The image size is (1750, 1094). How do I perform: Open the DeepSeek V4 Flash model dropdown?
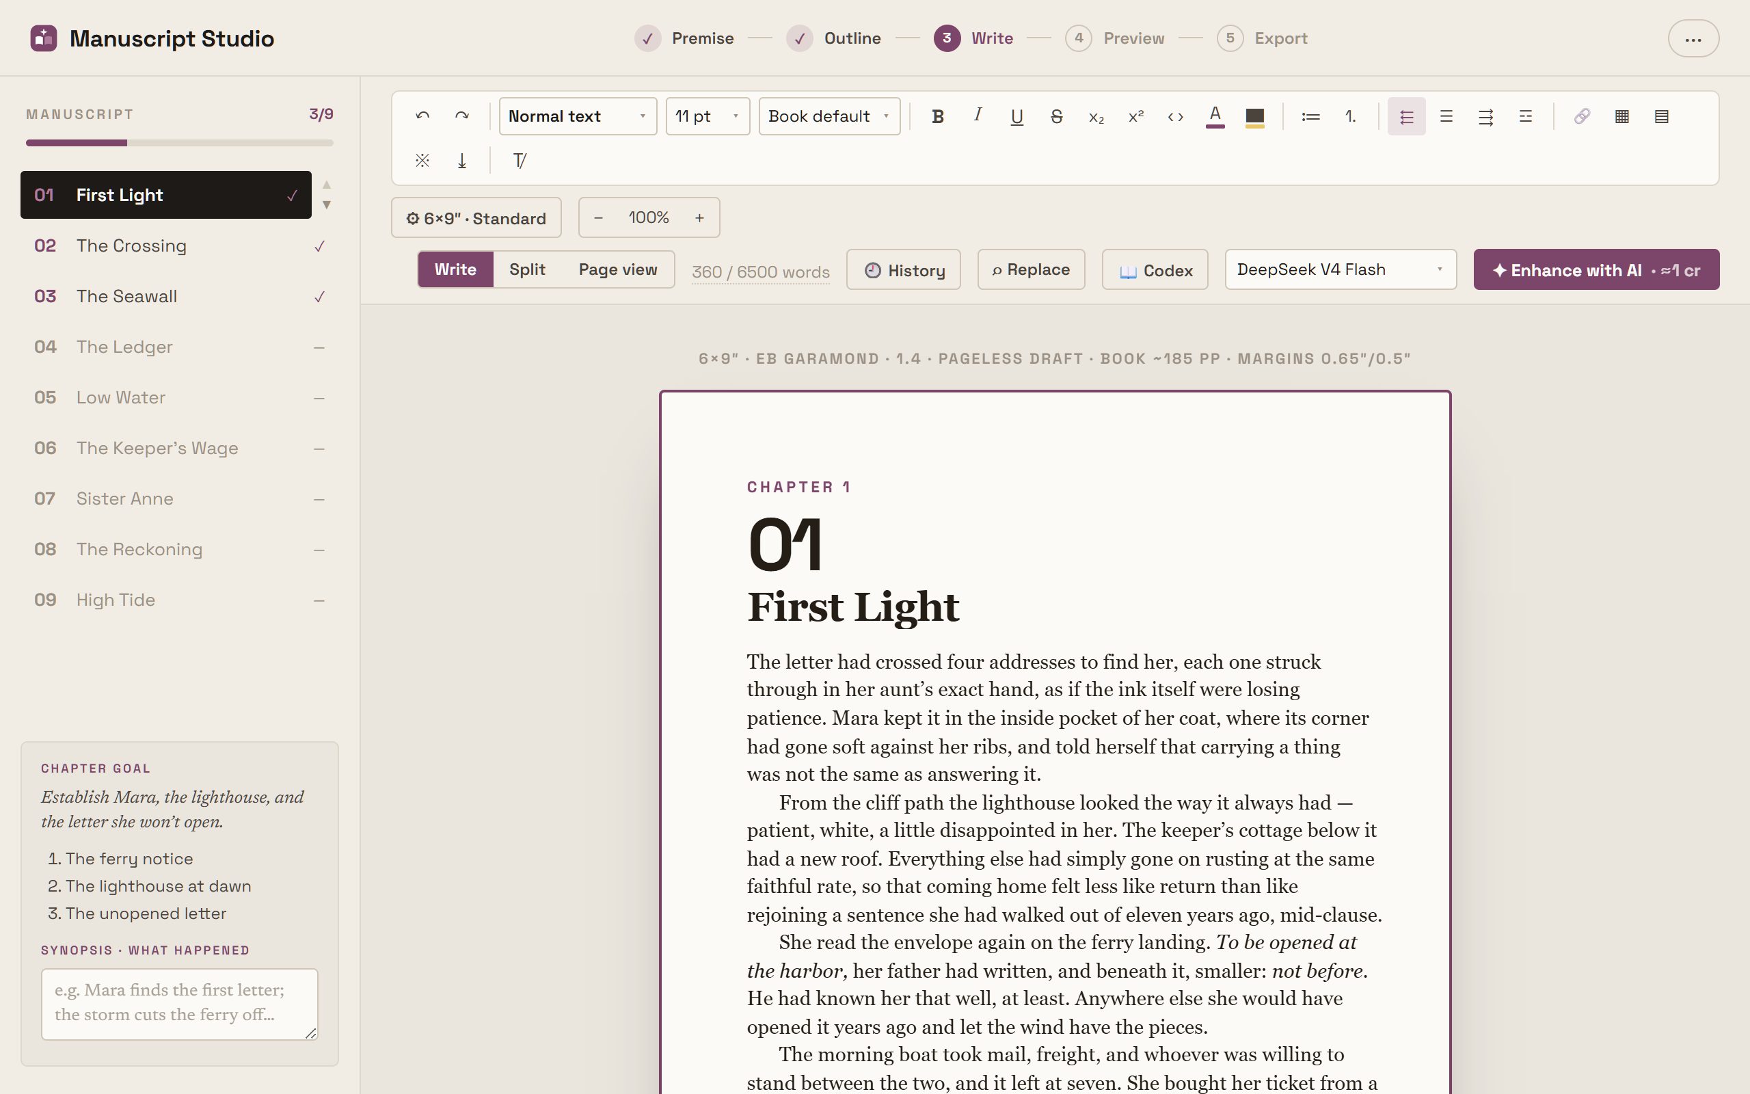[1341, 269]
